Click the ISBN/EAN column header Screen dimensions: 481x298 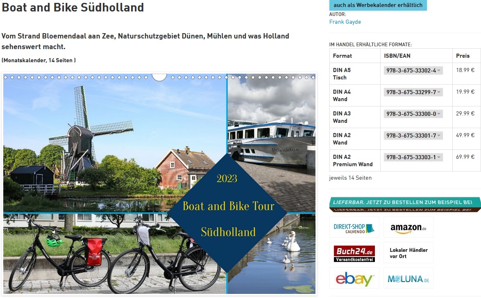point(397,56)
